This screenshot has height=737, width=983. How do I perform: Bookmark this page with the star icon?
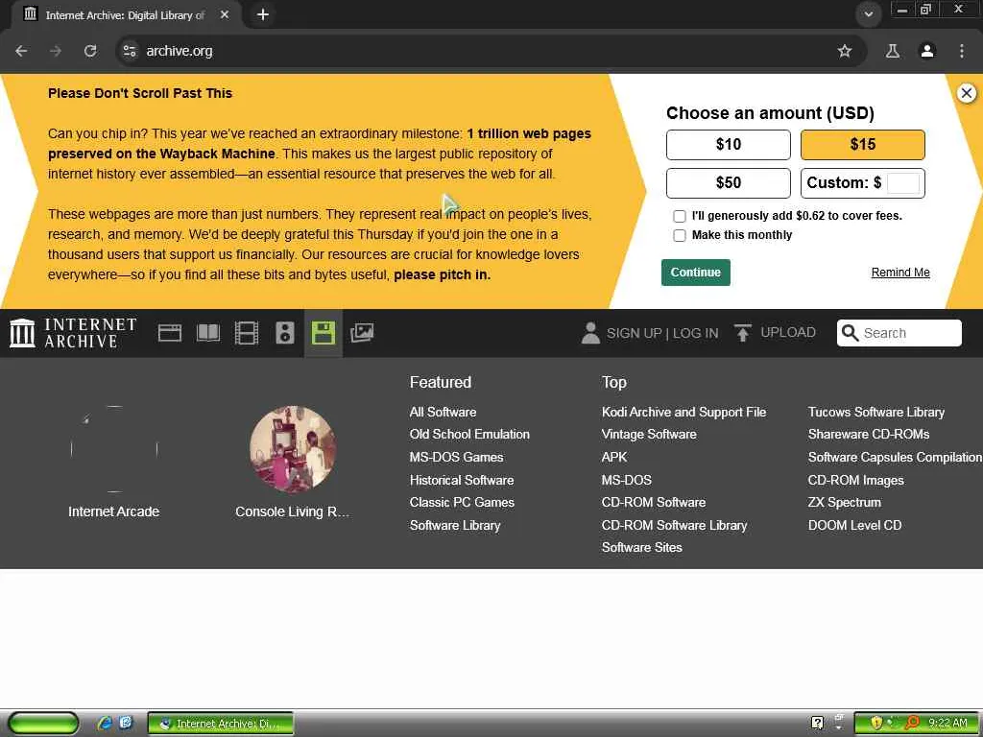click(x=845, y=51)
